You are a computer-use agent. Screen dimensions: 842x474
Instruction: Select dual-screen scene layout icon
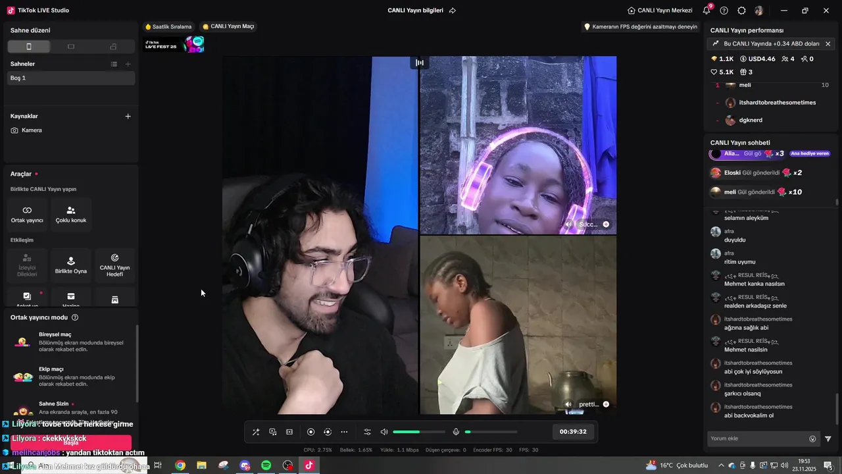point(113,47)
